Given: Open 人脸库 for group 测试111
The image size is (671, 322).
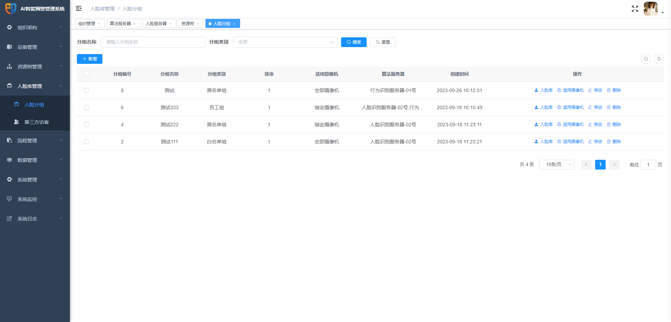Looking at the screenshot, I should pos(543,142).
